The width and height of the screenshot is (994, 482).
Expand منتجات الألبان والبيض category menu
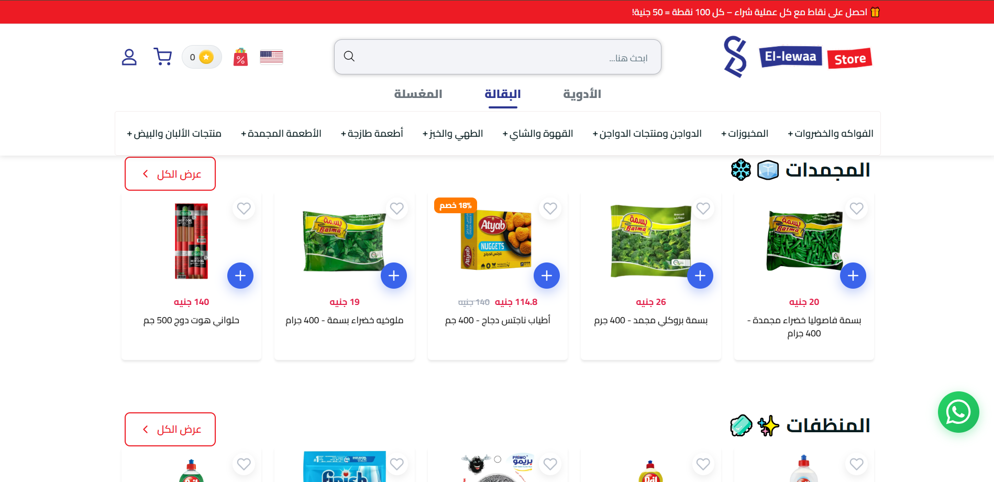(174, 134)
